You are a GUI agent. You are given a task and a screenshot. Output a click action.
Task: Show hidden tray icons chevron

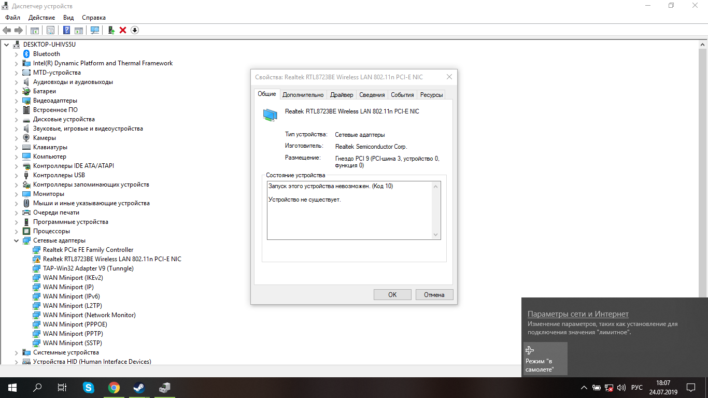(584, 388)
